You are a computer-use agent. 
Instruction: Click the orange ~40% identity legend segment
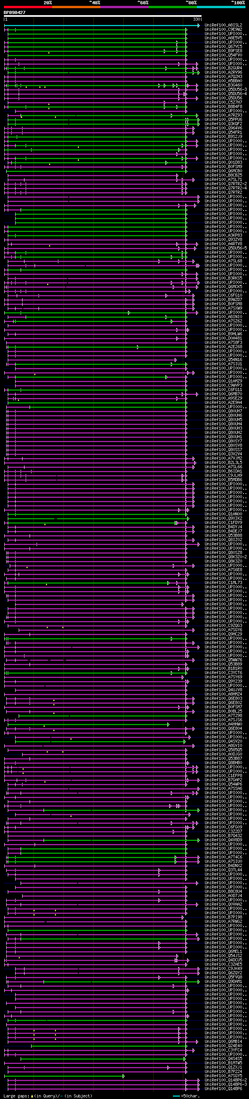point(76,7)
